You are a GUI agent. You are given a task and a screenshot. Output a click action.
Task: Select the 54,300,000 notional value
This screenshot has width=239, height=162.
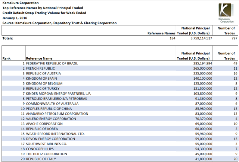(x=204, y=149)
